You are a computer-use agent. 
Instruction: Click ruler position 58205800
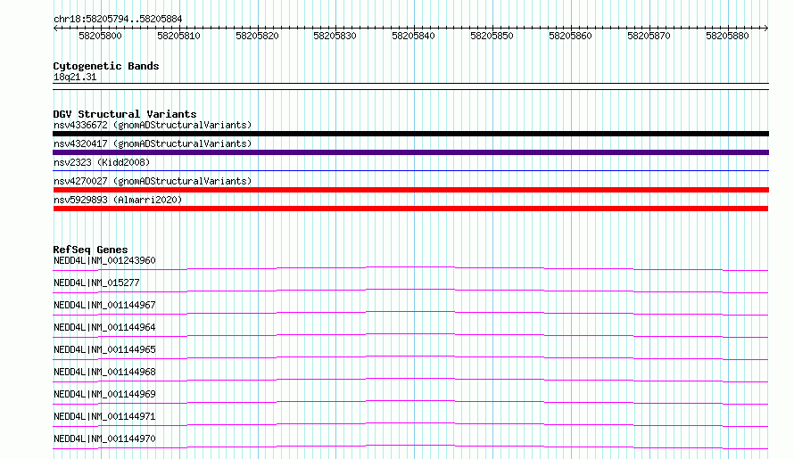pyautogui.click(x=100, y=36)
